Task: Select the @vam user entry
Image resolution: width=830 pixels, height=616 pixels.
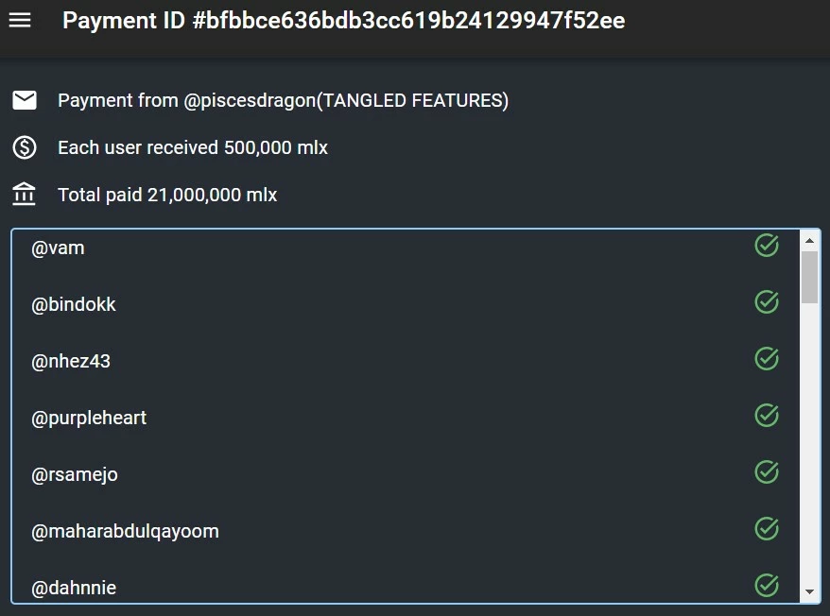Action: tap(405, 248)
